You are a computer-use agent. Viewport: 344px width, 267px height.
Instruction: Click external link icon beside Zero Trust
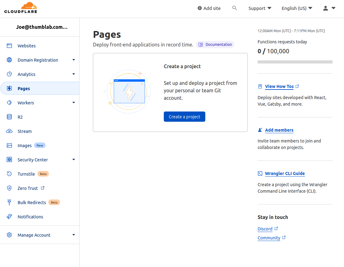pyautogui.click(x=43, y=188)
